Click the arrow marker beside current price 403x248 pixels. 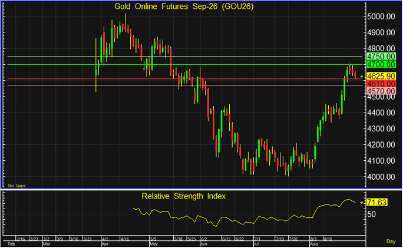(x=362, y=77)
